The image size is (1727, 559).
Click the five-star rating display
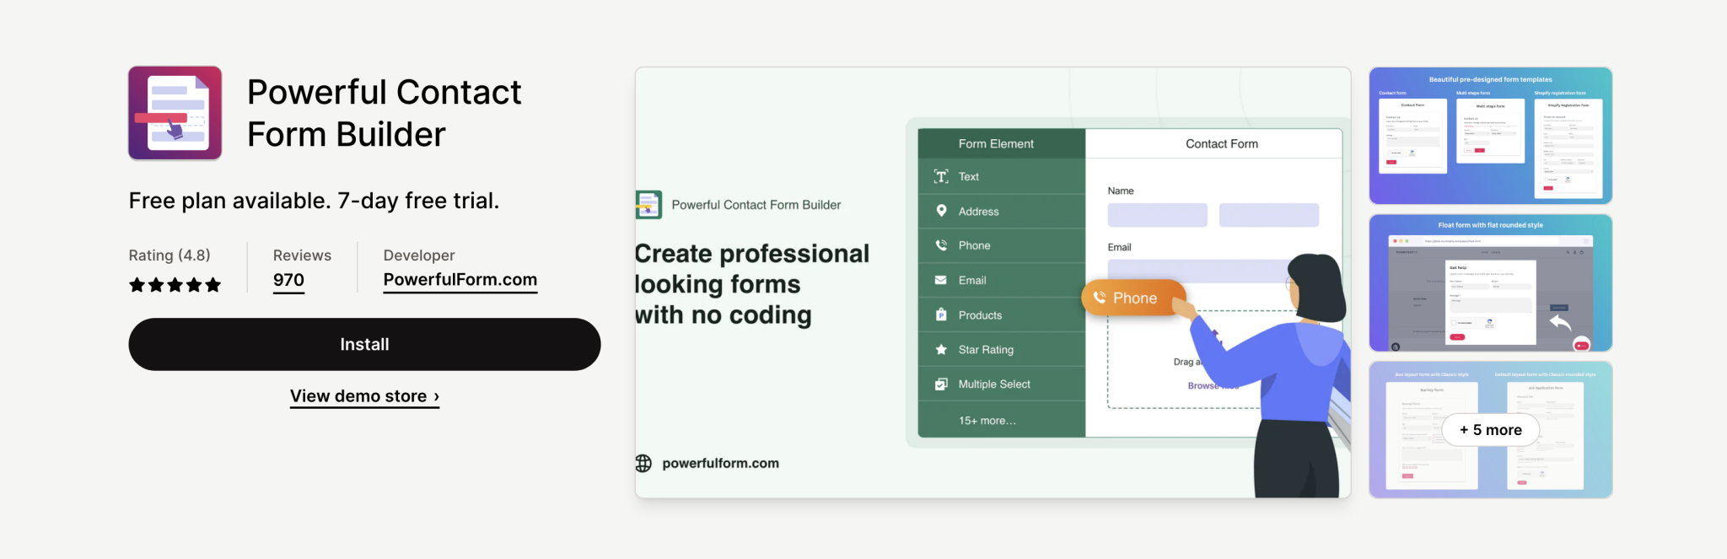click(175, 285)
